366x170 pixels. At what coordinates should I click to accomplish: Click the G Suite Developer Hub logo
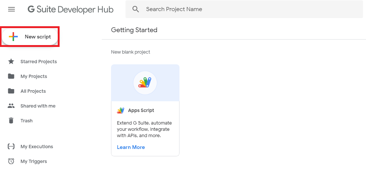click(70, 9)
